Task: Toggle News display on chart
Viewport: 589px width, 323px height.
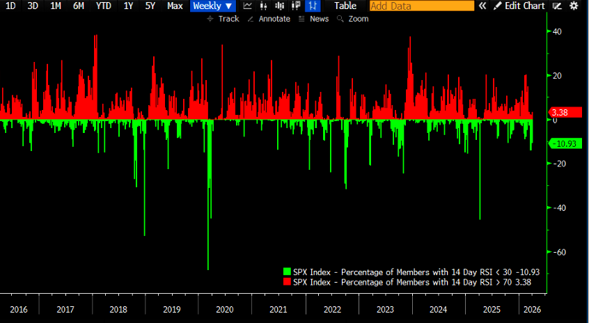Action: pyautogui.click(x=313, y=19)
